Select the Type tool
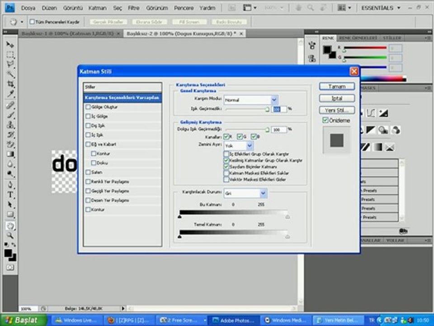Image resolution: width=434 pixels, height=326 pixels. pos(10,195)
